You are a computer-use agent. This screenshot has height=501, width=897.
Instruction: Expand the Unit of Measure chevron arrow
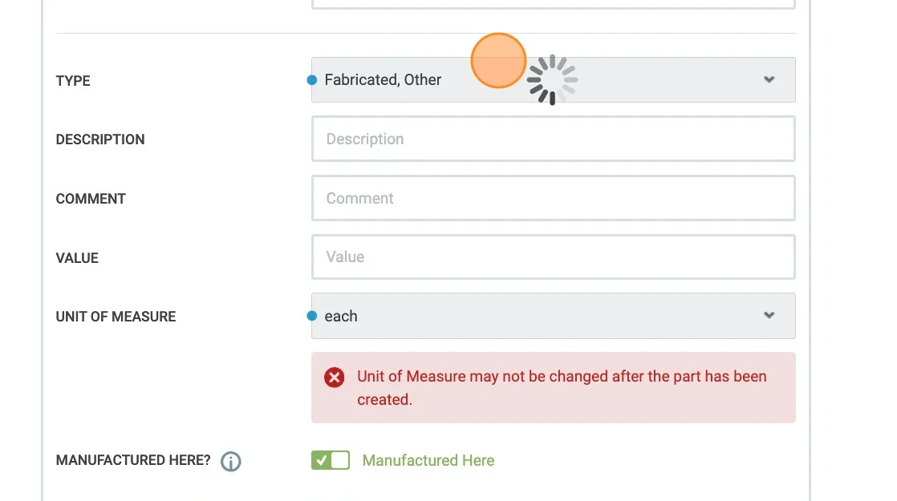point(769,315)
